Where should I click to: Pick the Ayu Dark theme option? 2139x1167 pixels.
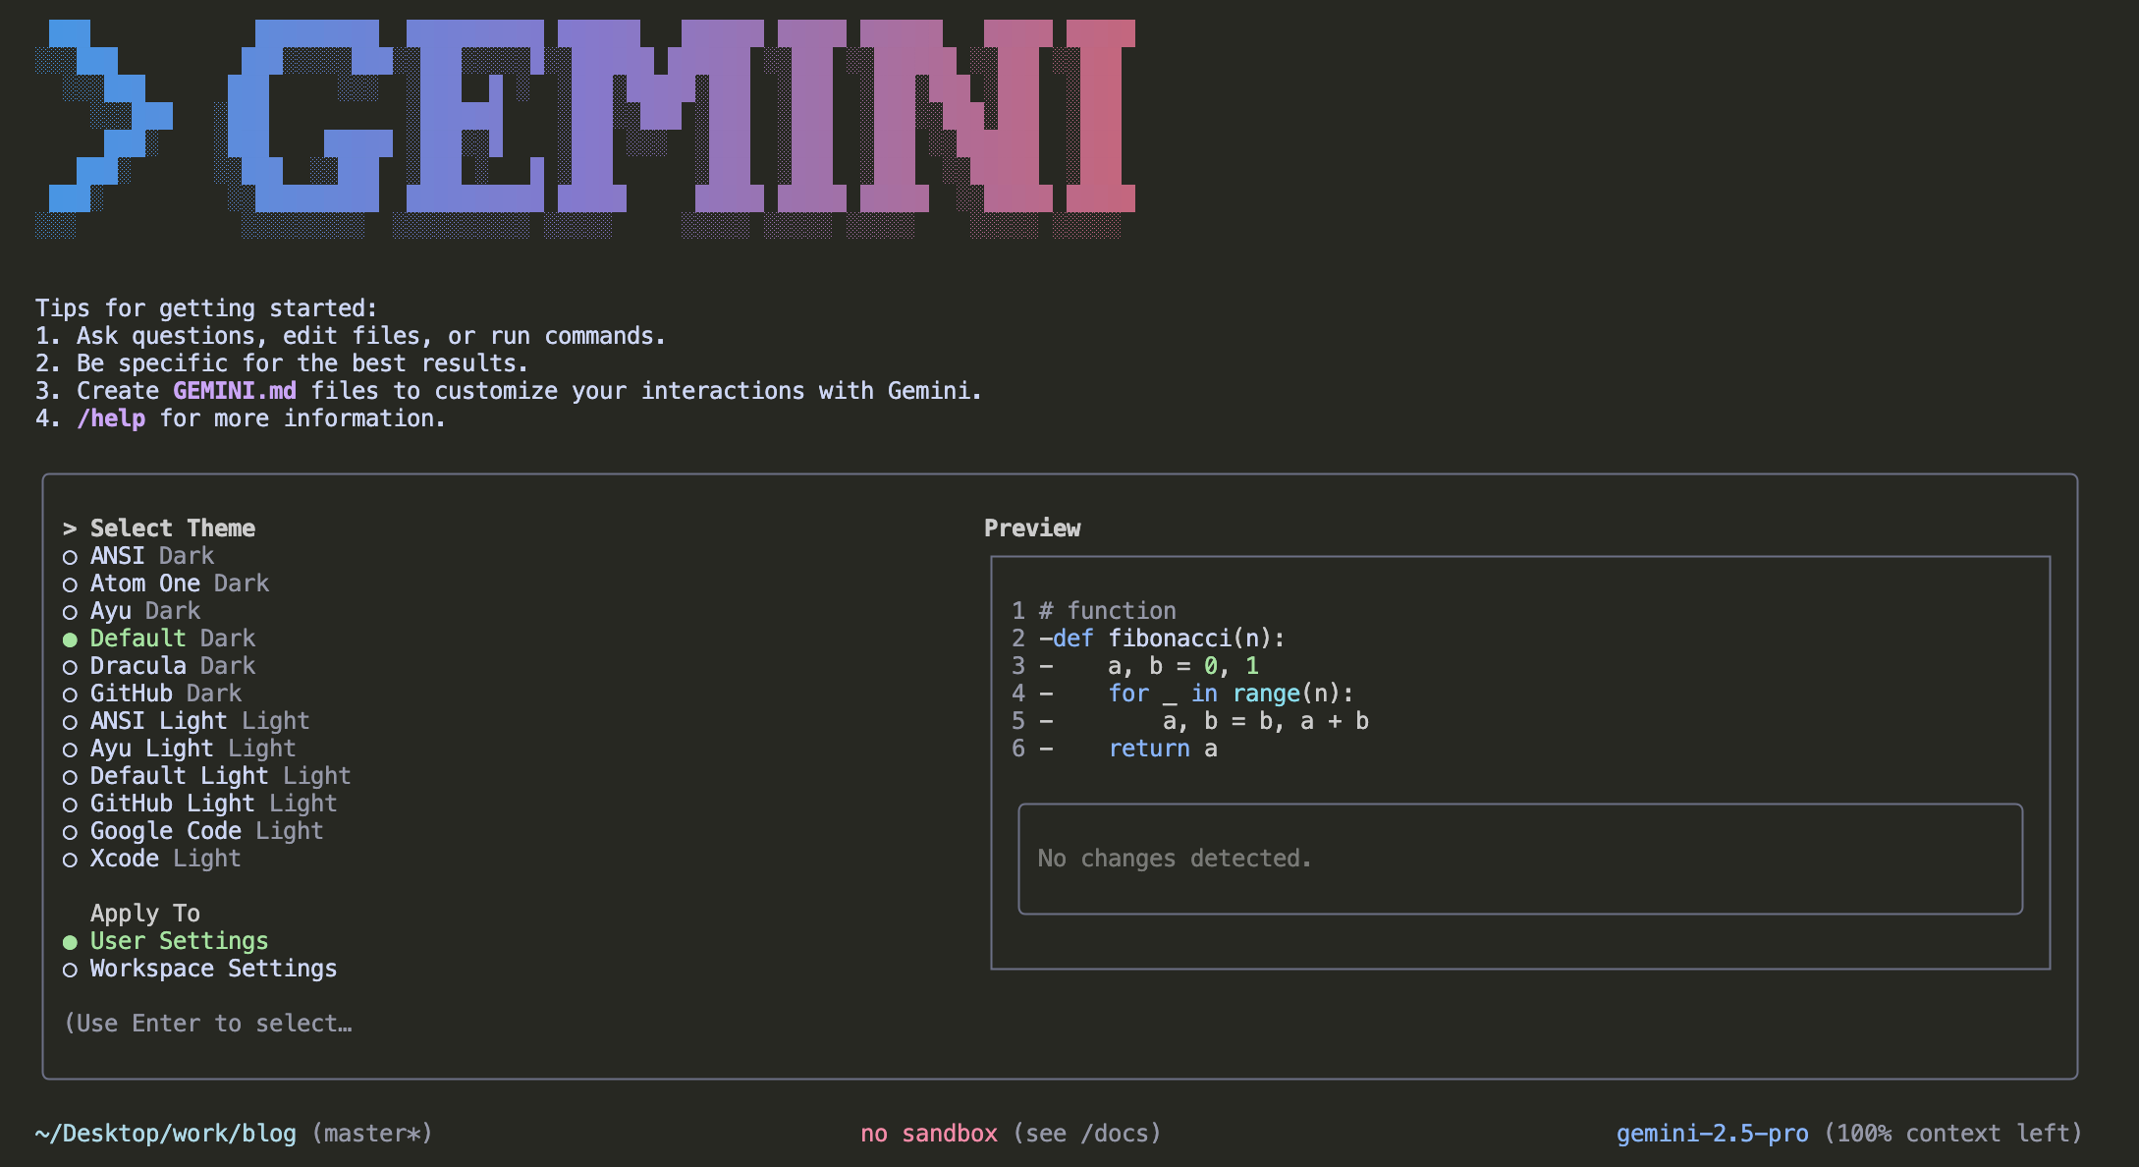[132, 611]
